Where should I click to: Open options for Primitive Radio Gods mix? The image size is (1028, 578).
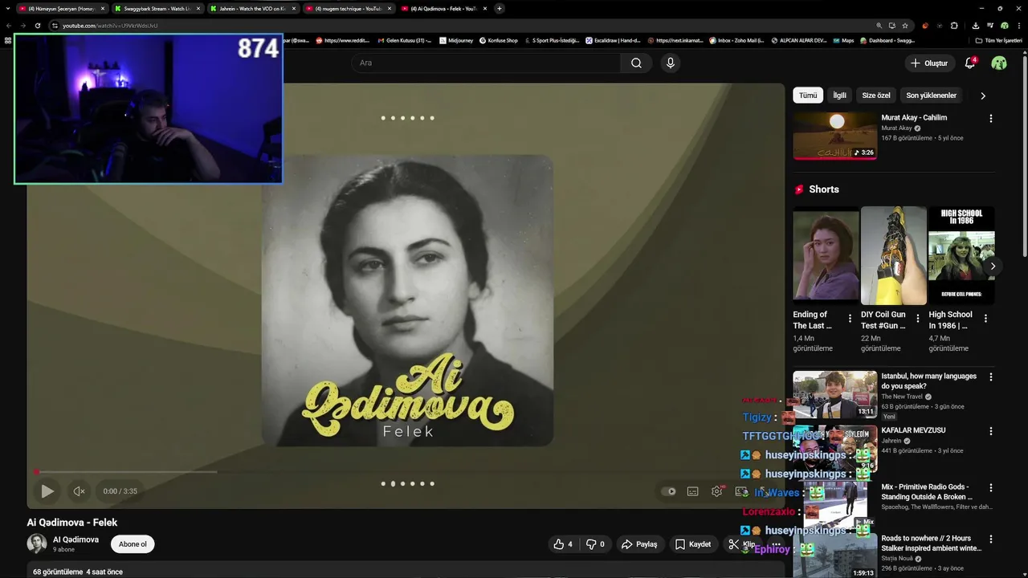990,487
